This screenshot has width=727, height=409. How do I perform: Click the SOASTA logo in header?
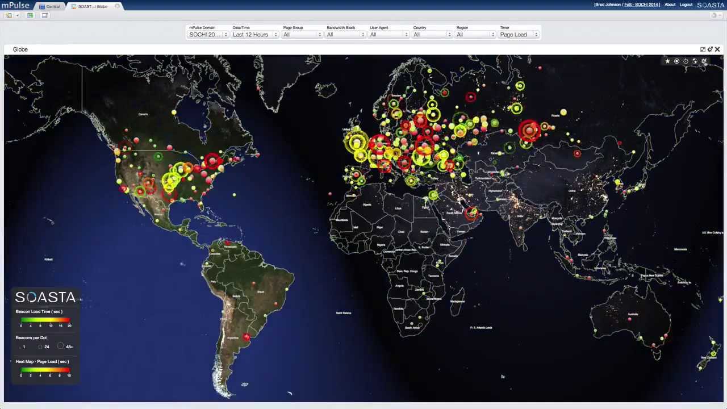click(x=711, y=5)
